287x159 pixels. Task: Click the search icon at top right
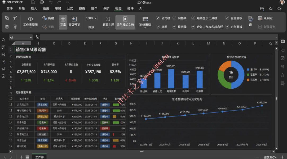[x=279, y=8]
